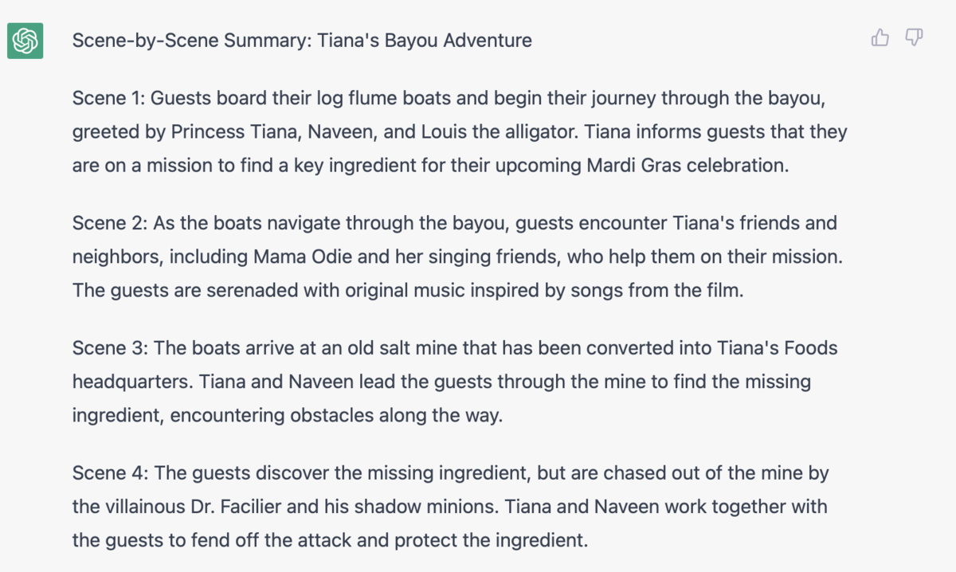Click the "Scene 2:" label
This screenshot has height=572, width=956.
pyautogui.click(x=110, y=222)
